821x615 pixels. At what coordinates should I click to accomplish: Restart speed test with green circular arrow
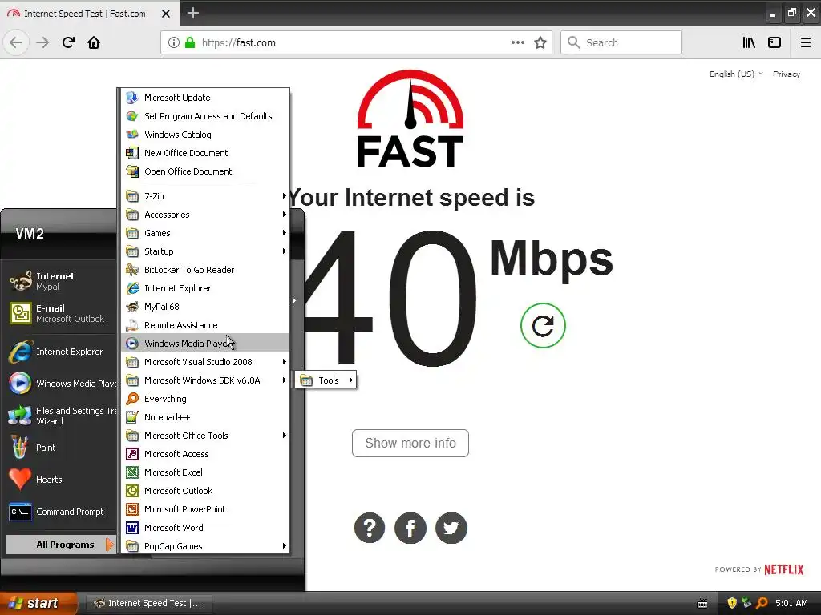(543, 325)
